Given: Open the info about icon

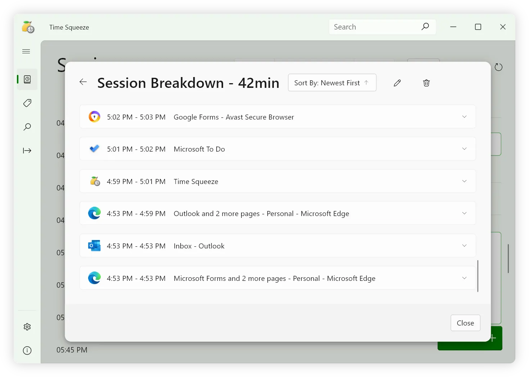Looking at the screenshot, I should click(27, 351).
